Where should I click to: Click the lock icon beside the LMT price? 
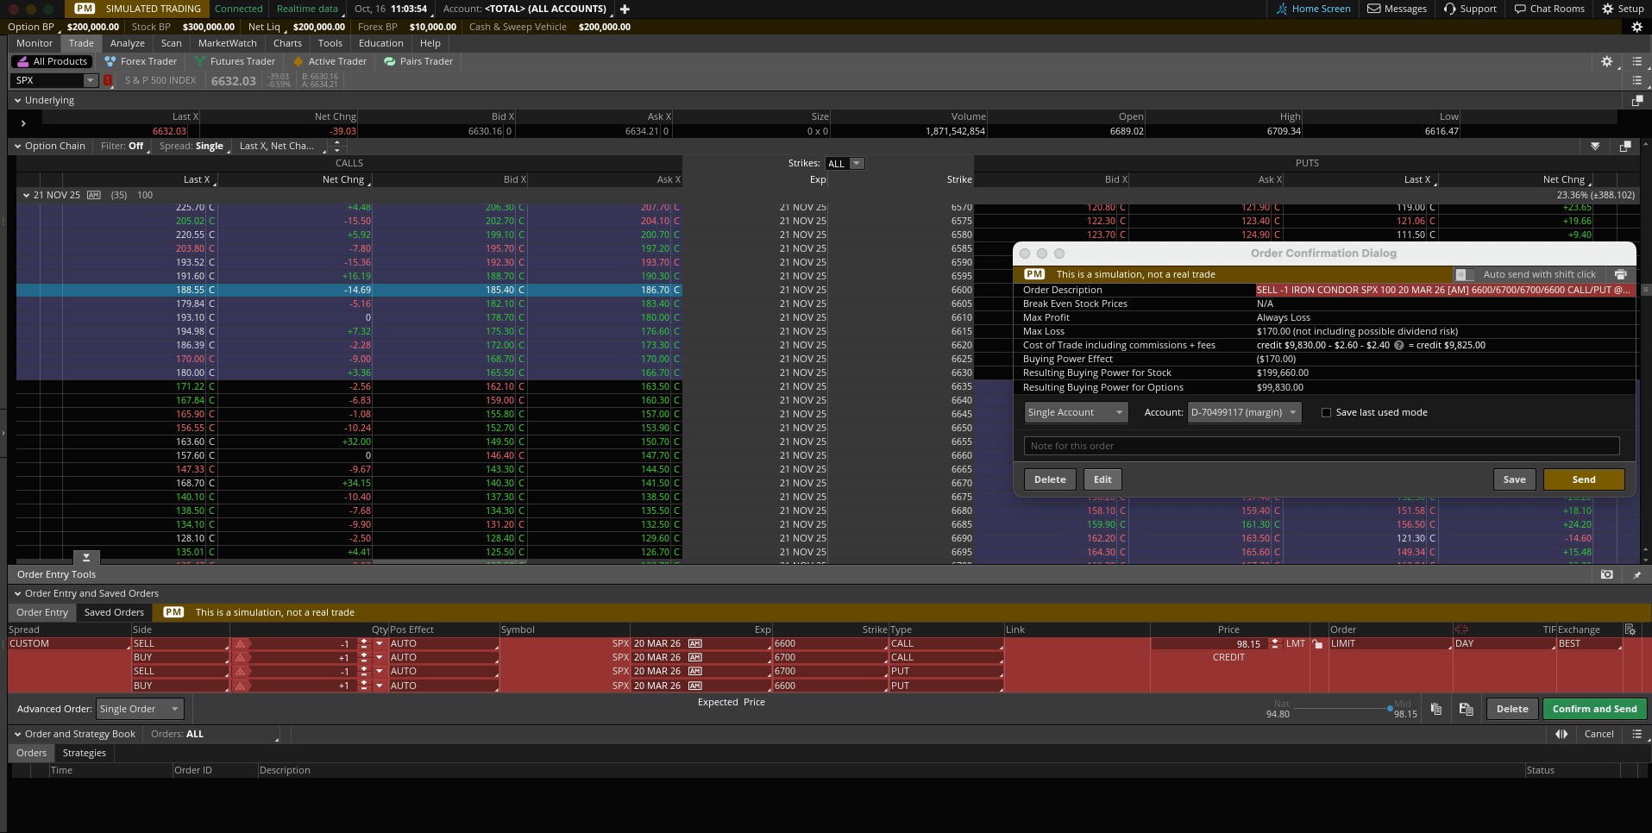tap(1317, 643)
